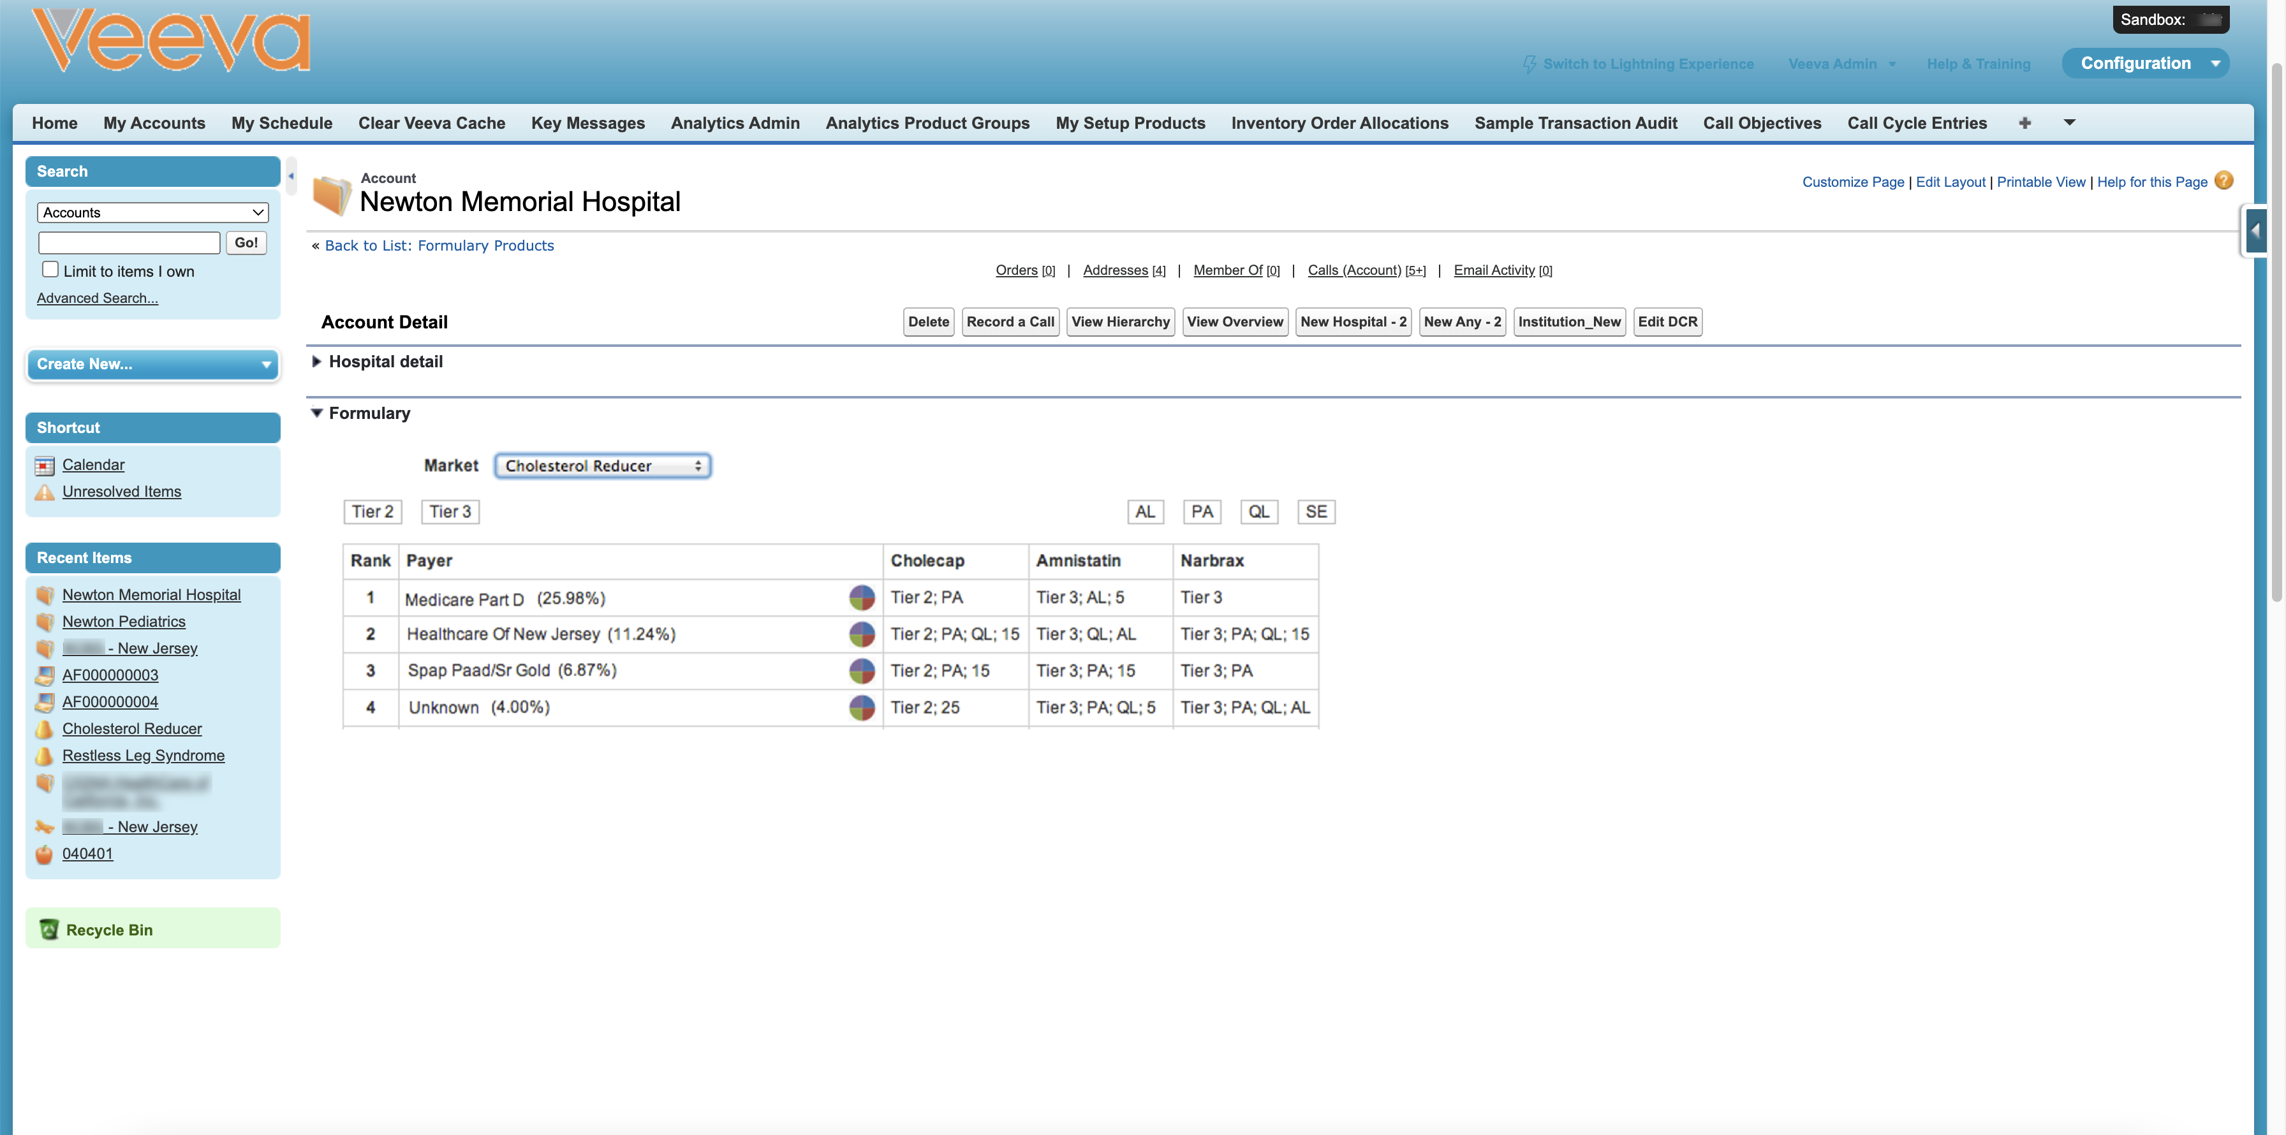Click pie chart for Healthcare Of New Jersey
This screenshot has height=1135, width=2286.
click(x=861, y=634)
